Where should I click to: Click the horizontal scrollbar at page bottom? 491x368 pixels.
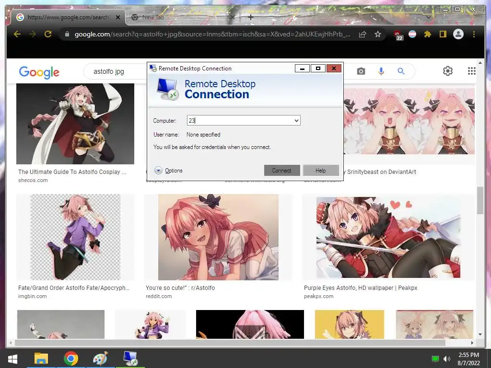point(230,343)
